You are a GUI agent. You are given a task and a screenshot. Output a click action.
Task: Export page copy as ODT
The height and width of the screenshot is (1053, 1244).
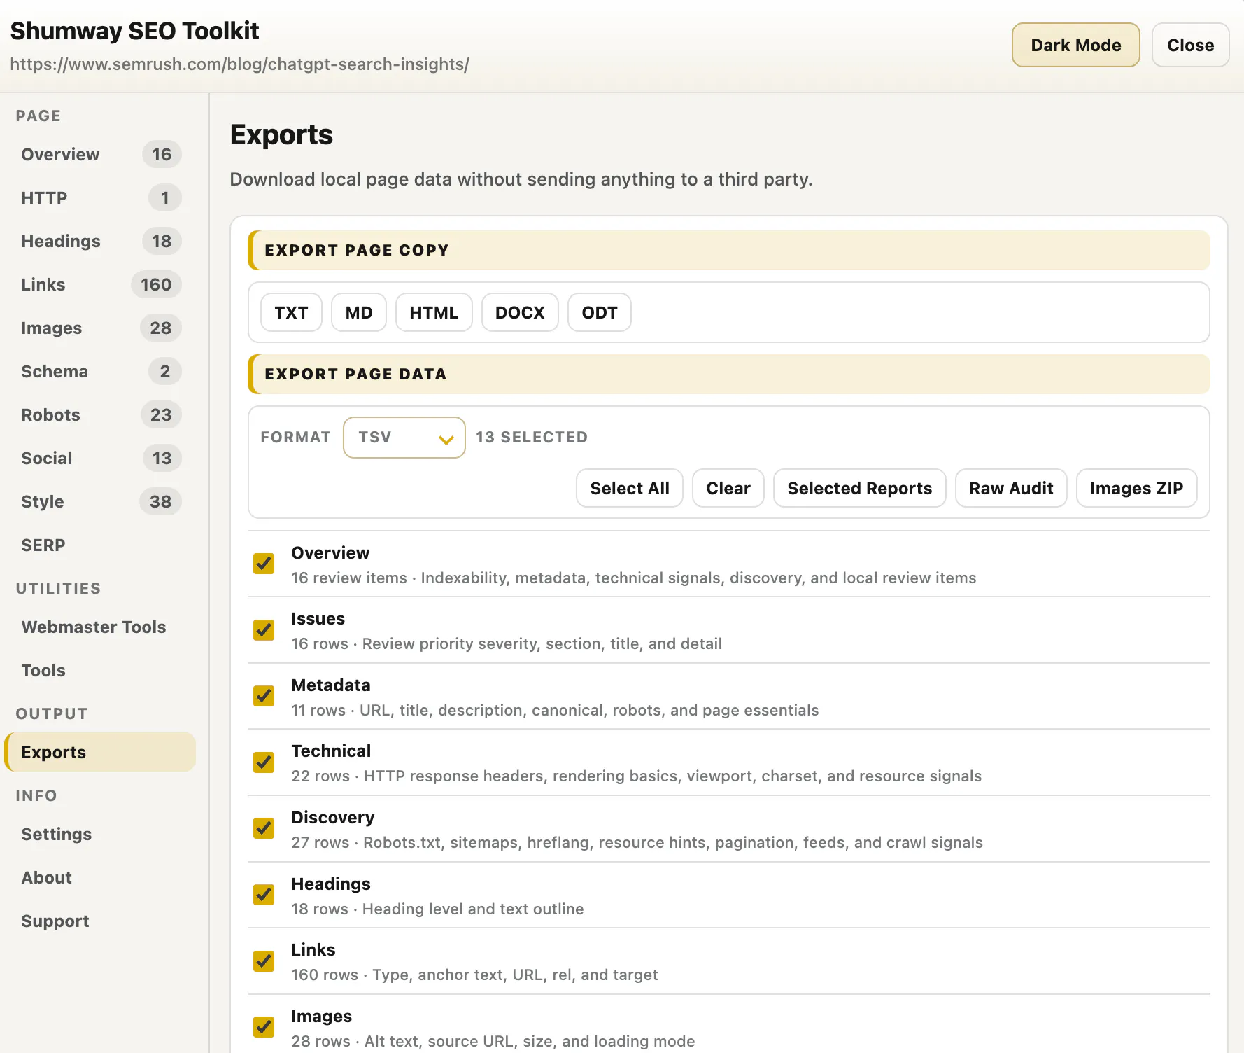pos(600,312)
